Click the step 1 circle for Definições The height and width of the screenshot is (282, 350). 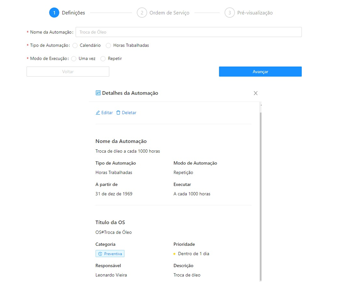(x=54, y=13)
